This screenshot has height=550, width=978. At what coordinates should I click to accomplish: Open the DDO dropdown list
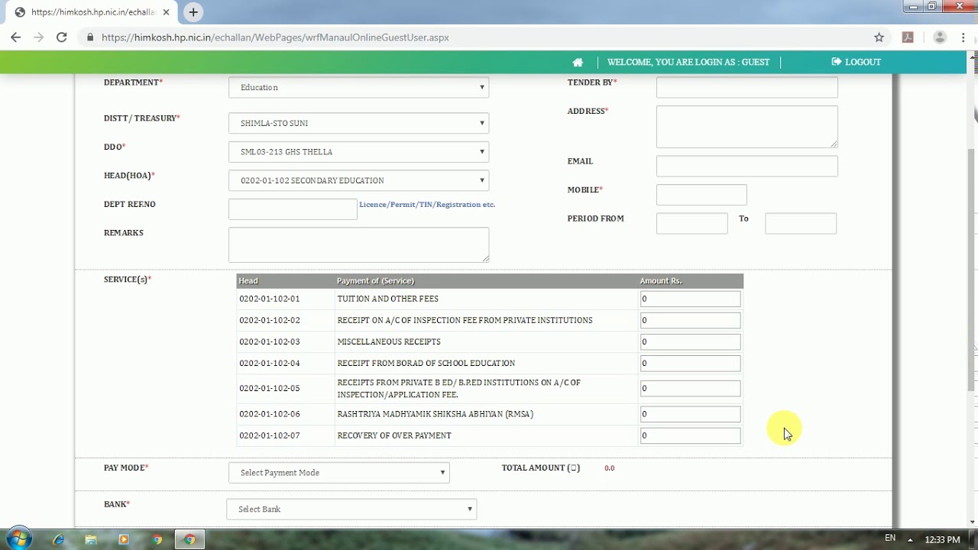(x=358, y=152)
